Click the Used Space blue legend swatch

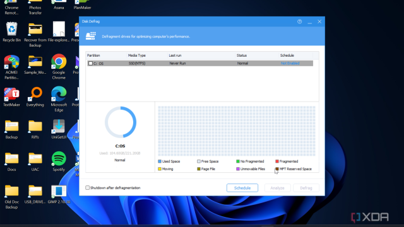(x=160, y=161)
